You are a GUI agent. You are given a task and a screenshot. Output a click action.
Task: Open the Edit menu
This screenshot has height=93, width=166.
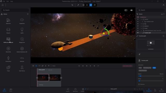click(x=8, y=1)
